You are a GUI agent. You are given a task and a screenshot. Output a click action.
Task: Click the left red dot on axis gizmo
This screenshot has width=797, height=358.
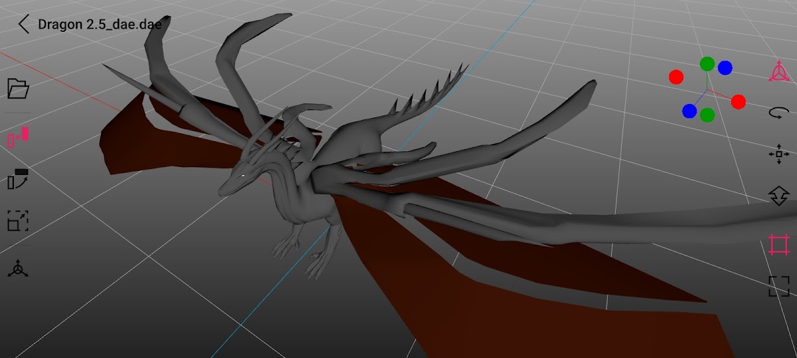click(676, 77)
